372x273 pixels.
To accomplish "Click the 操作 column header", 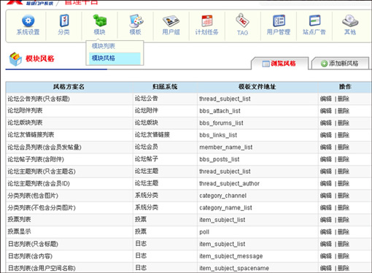I will pyautogui.click(x=345, y=87).
